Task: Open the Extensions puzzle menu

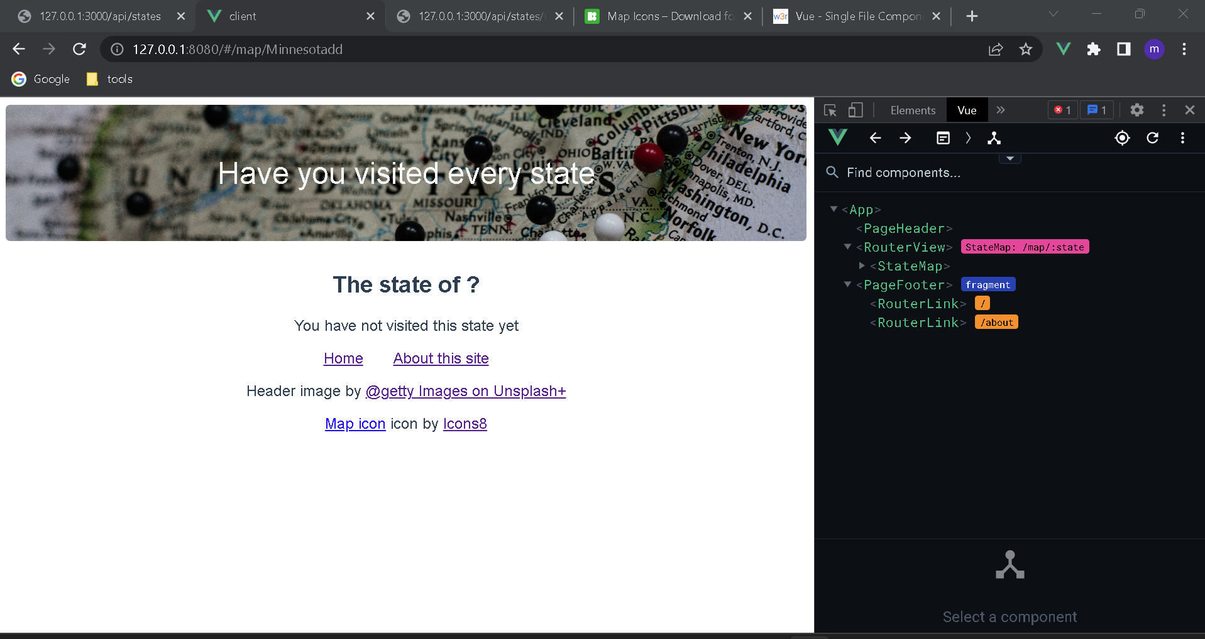Action: tap(1094, 49)
